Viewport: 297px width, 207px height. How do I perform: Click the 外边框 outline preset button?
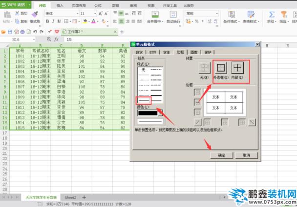(221, 68)
